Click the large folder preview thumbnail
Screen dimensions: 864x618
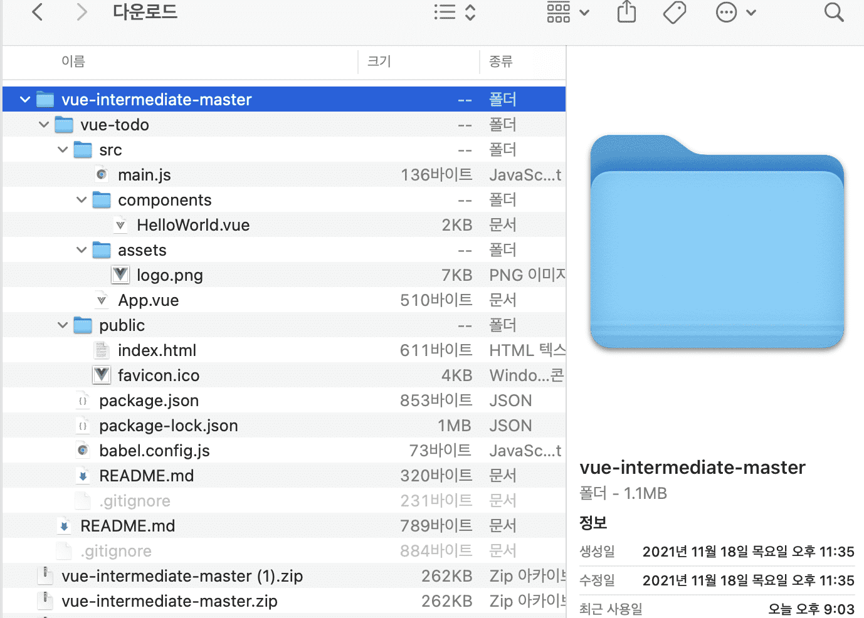click(x=717, y=242)
